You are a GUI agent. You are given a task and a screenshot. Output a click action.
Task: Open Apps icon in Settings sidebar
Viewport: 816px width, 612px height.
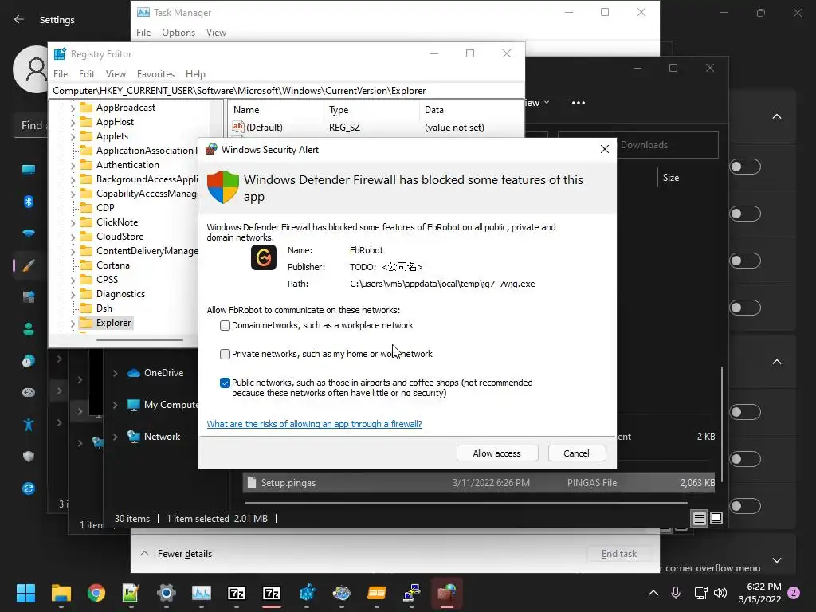[29, 297]
